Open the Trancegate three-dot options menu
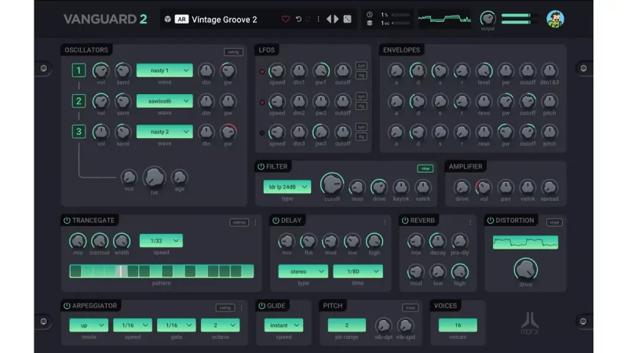Image resolution: width=628 pixels, height=353 pixels. point(255,222)
